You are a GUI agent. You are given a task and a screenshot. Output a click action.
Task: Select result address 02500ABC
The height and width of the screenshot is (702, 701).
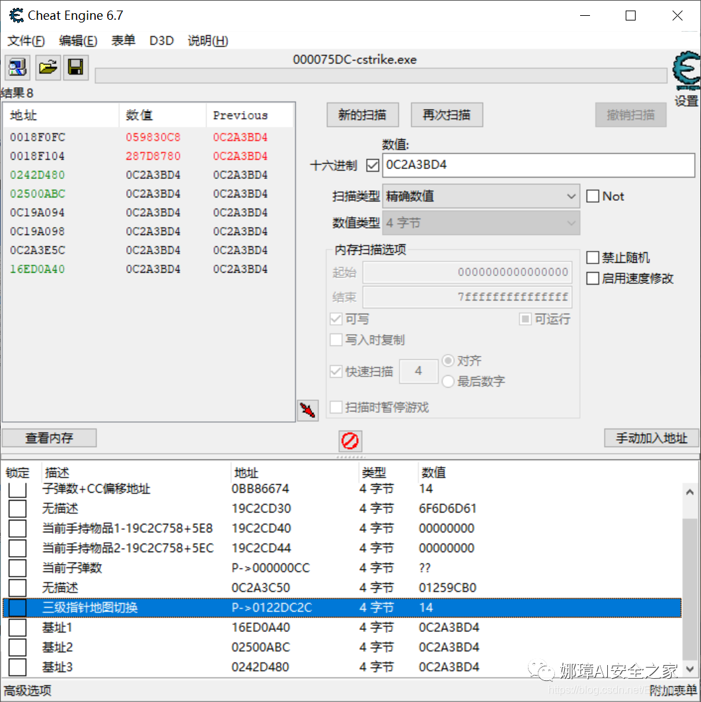point(38,194)
